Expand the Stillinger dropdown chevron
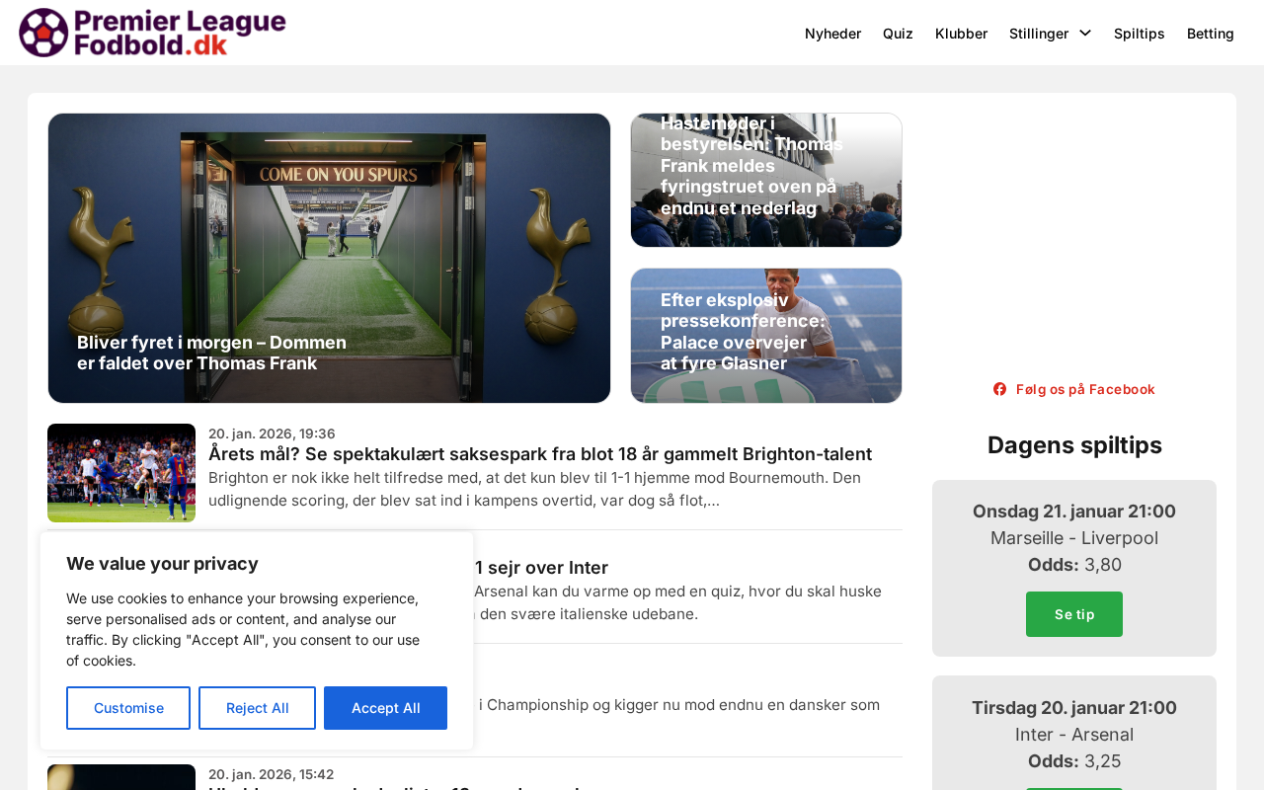The image size is (1264, 790). pos(1085,34)
